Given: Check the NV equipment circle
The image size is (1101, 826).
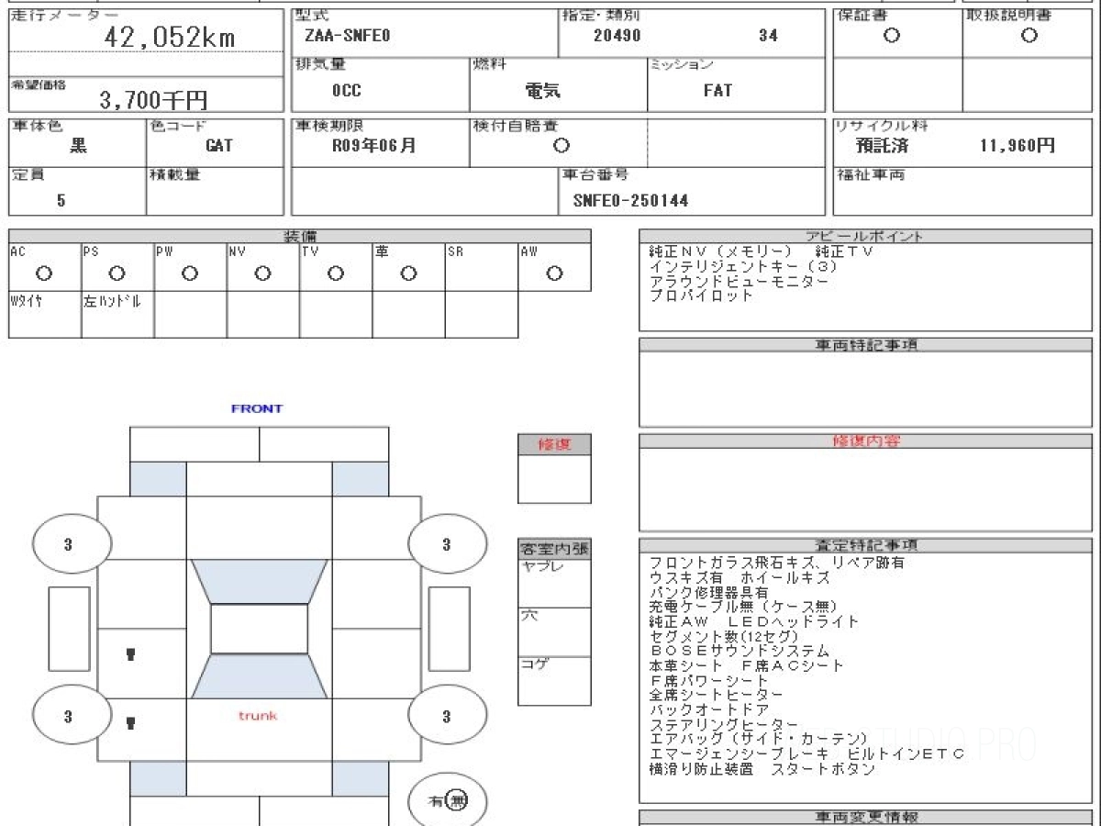Looking at the screenshot, I should (262, 273).
